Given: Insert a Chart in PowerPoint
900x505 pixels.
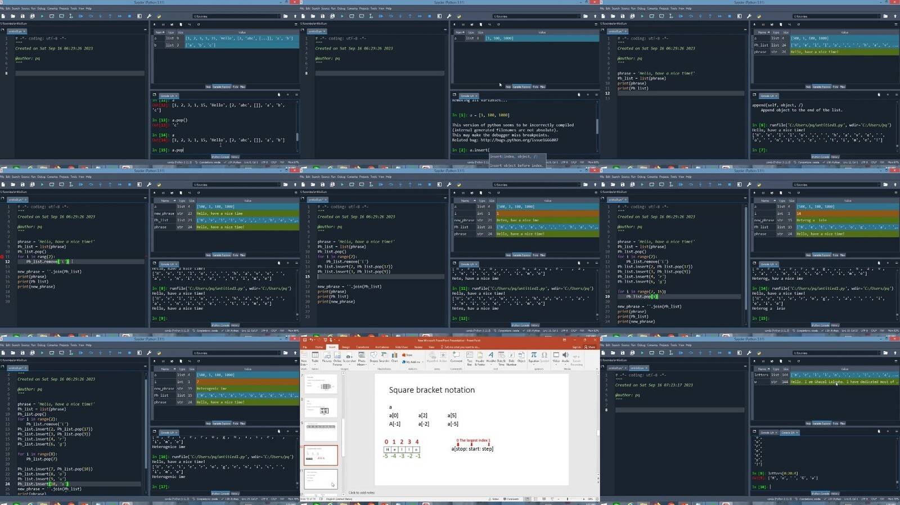Looking at the screenshot, I should coord(394,357).
